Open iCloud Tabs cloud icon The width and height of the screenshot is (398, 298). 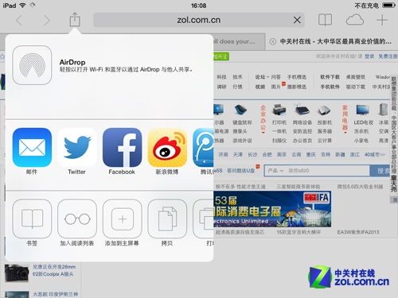355,20
